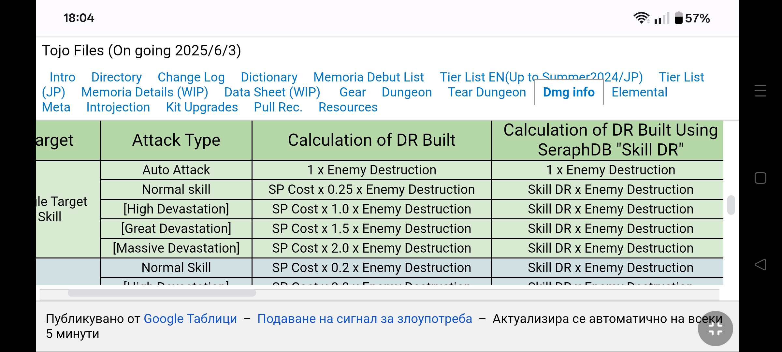
Task: Open the Memoria Details (WIP) tab
Action: pos(145,92)
